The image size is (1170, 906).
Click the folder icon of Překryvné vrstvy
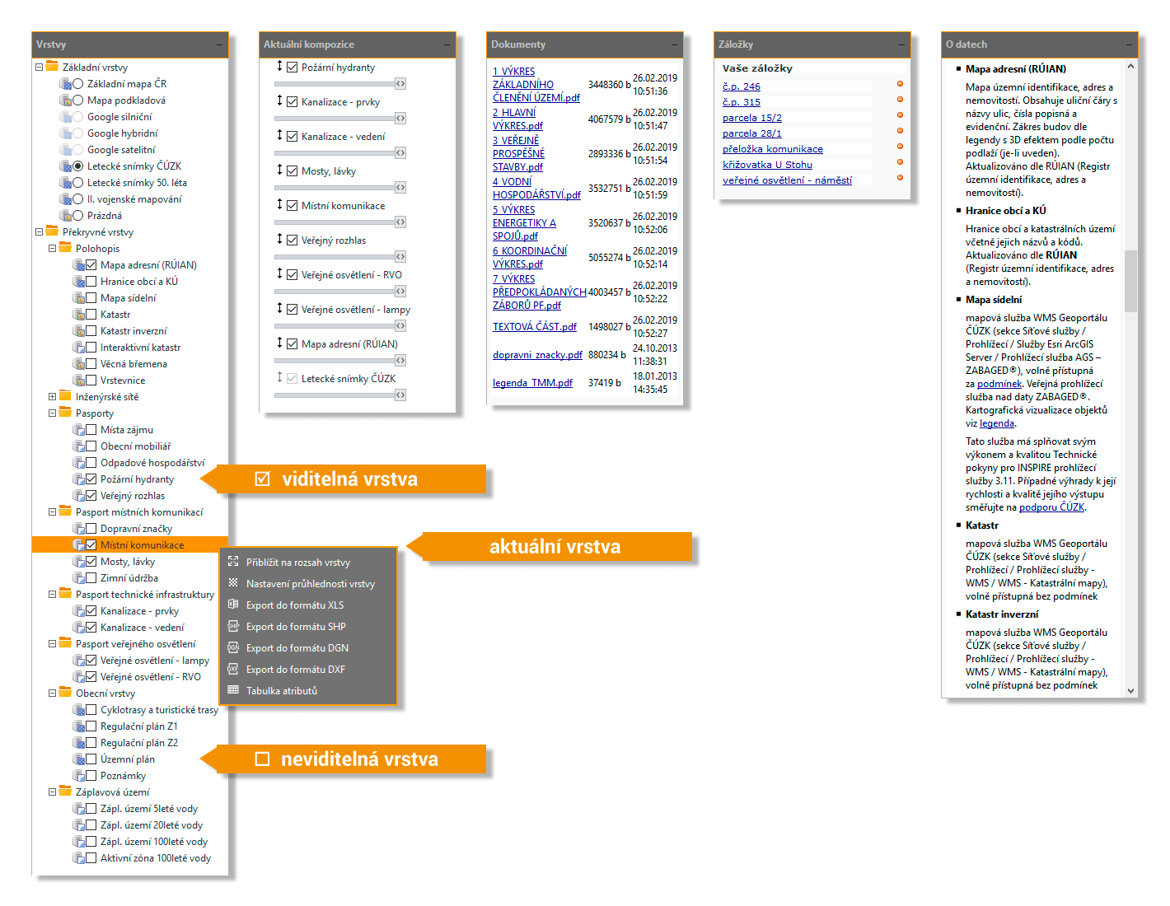tap(52, 231)
